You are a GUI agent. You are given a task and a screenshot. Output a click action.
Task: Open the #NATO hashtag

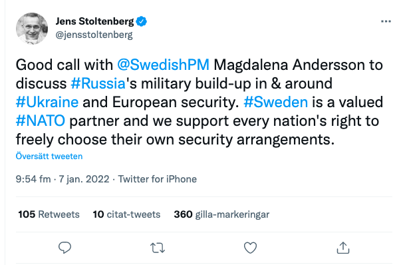click(41, 121)
